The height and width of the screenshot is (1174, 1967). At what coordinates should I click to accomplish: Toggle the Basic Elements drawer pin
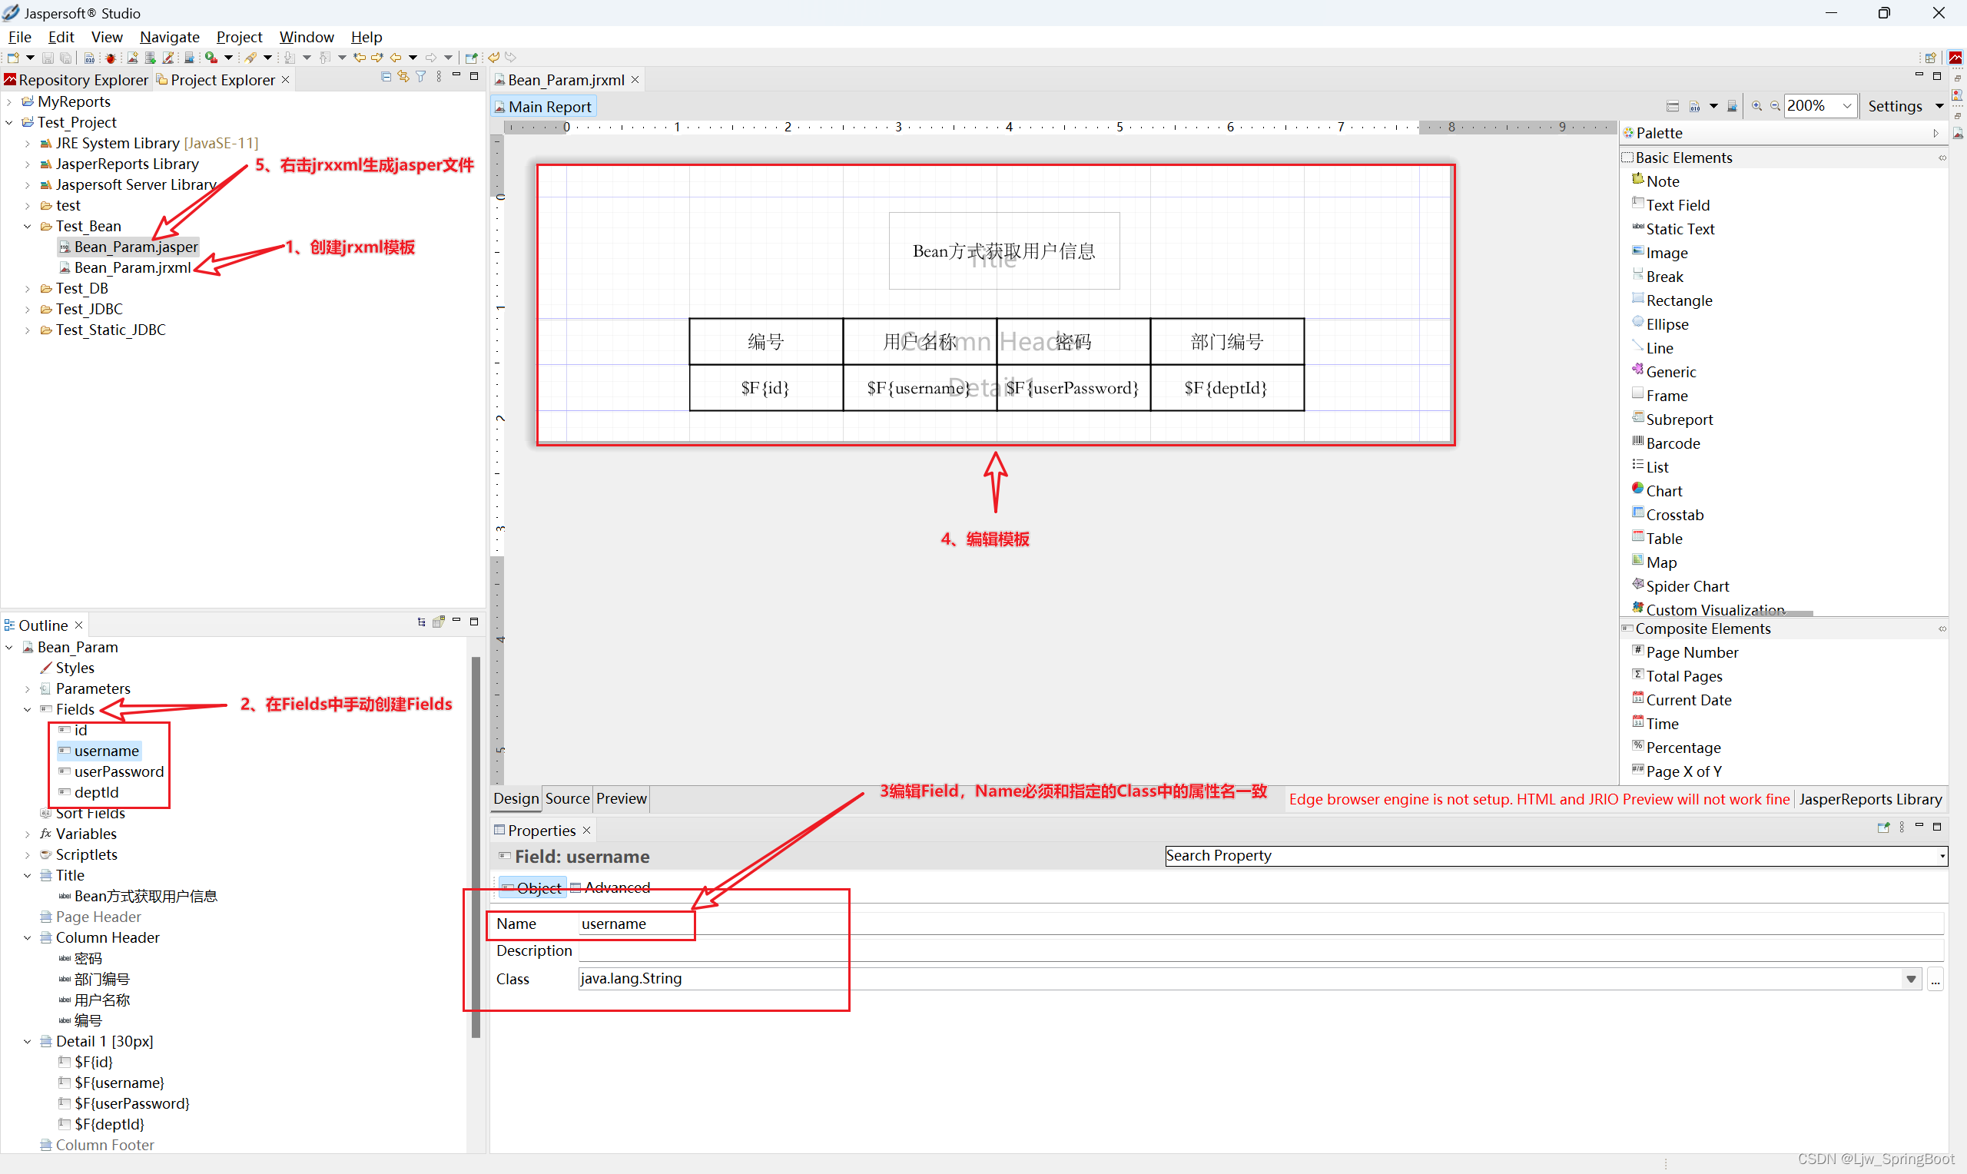(x=1942, y=158)
